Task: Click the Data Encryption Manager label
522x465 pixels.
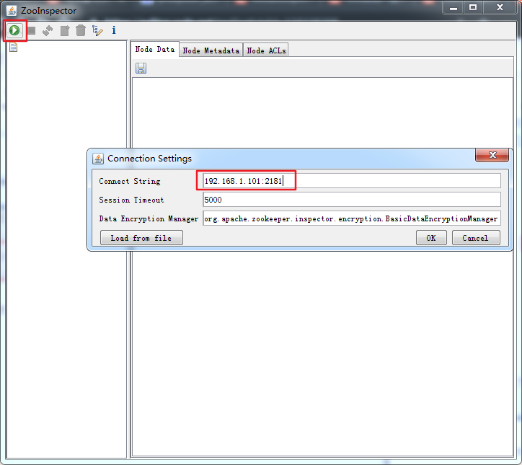Action: [149, 218]
